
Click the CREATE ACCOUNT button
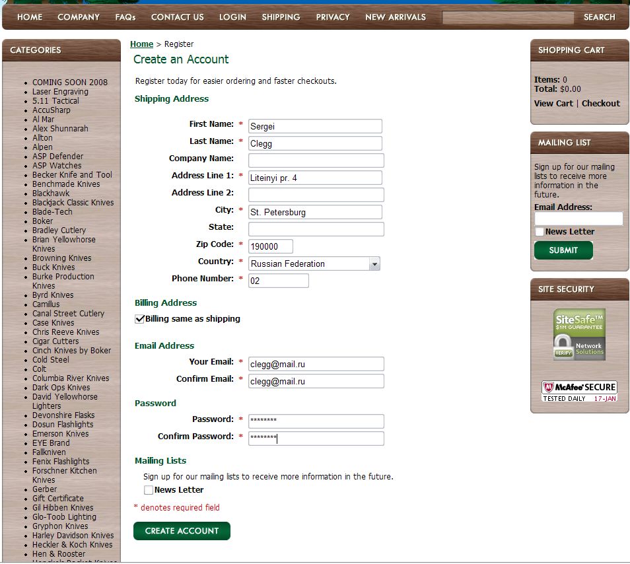coord(182,531)
